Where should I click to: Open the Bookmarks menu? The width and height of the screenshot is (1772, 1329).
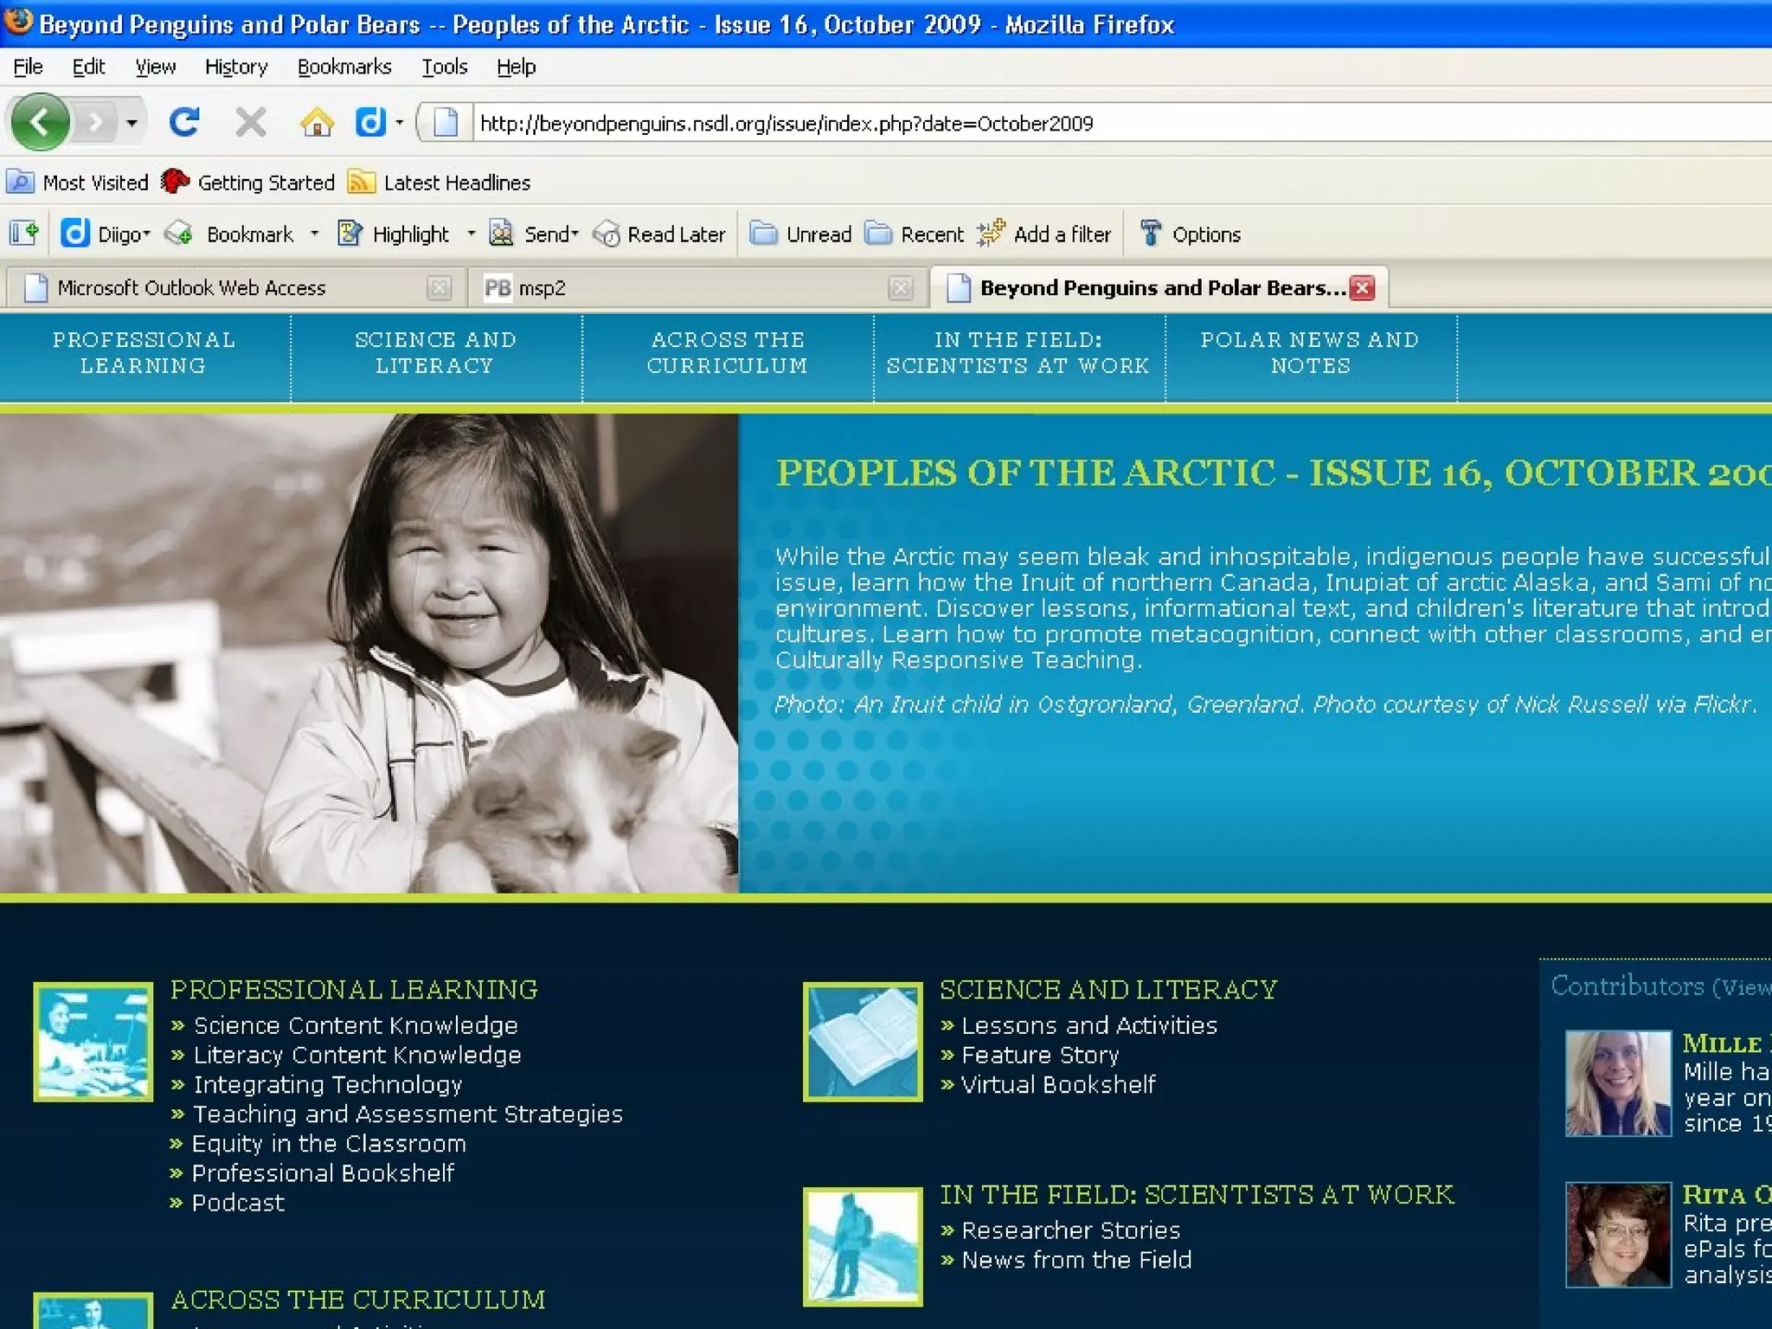(344, 67)
